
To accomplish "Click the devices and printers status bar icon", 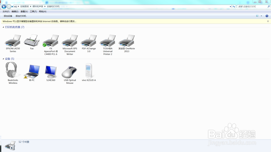I will point(10,145).
